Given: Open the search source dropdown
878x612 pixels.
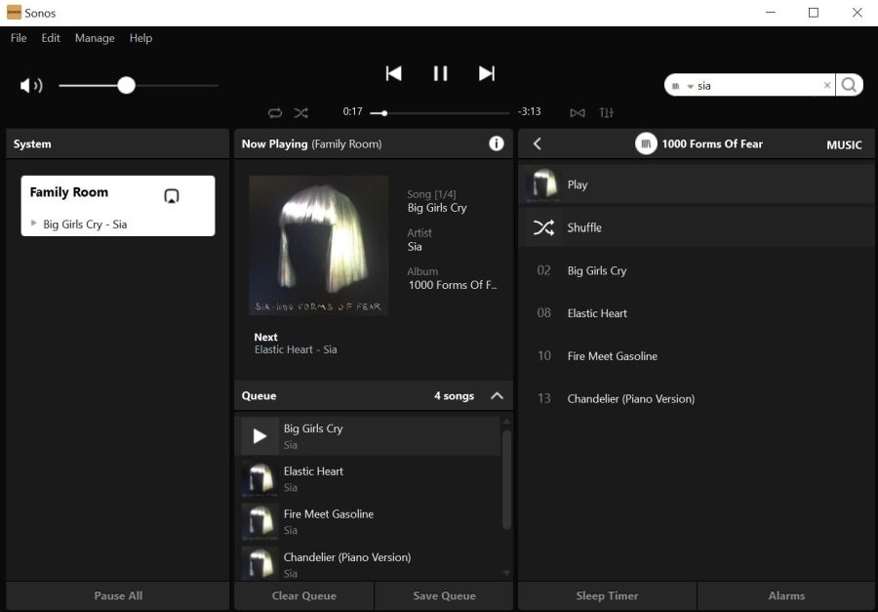Looking at the screenshot, I should (683, 86).
